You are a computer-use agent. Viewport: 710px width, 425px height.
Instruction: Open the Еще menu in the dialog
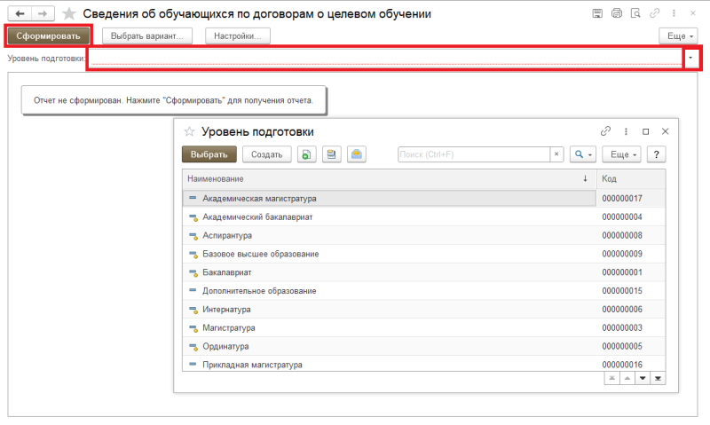pyautogui.click(x=625, y=154)
